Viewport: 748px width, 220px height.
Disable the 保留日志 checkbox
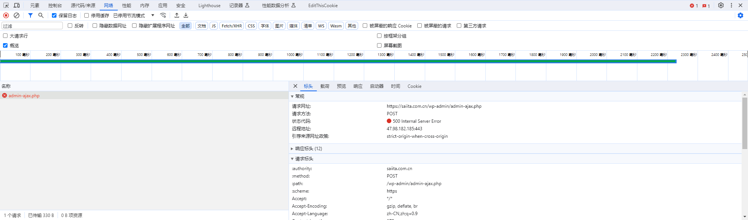click(54, 15)
